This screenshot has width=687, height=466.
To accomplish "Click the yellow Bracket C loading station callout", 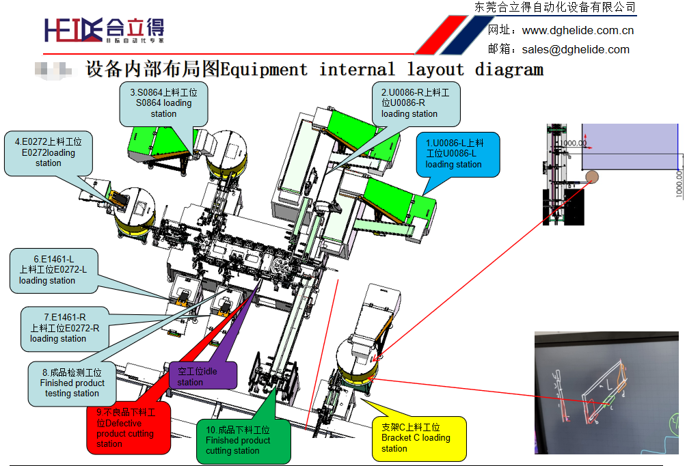I will [x=419, y=439].
